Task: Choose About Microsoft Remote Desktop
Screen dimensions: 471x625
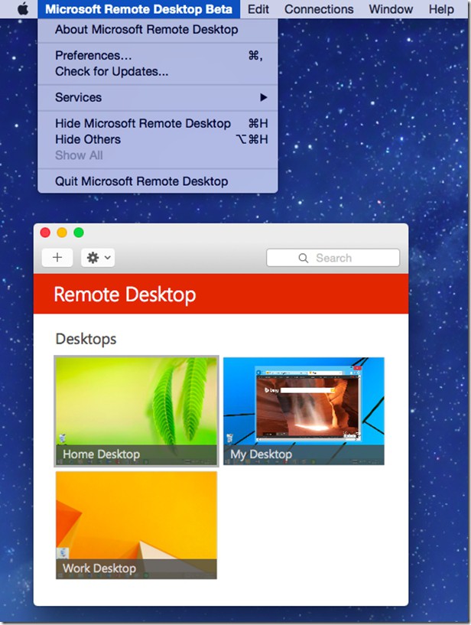Action: 158,30
